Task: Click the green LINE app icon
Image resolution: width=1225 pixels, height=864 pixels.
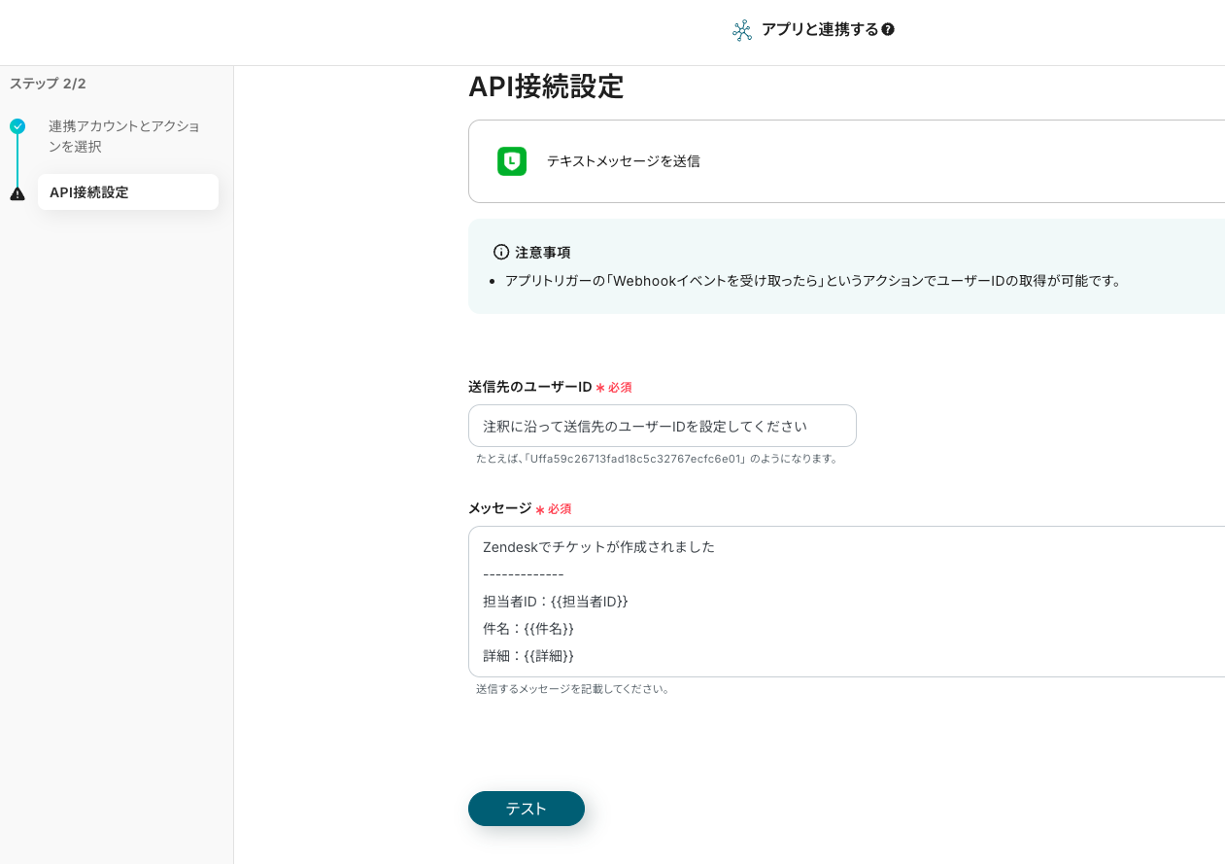Action: pyautogui.click(x=512, y=161)
